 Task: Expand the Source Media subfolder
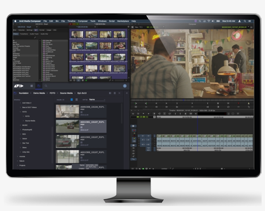[23, 121]
